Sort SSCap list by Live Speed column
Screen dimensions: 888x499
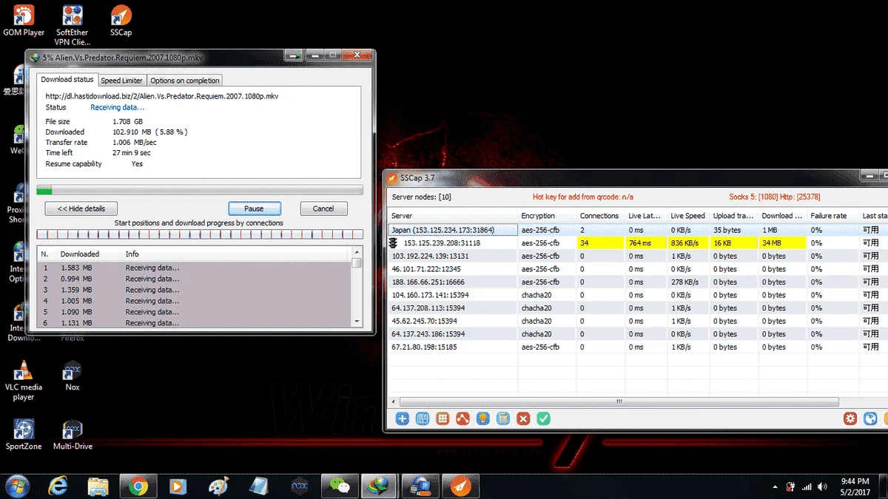(x=687, y=216)
